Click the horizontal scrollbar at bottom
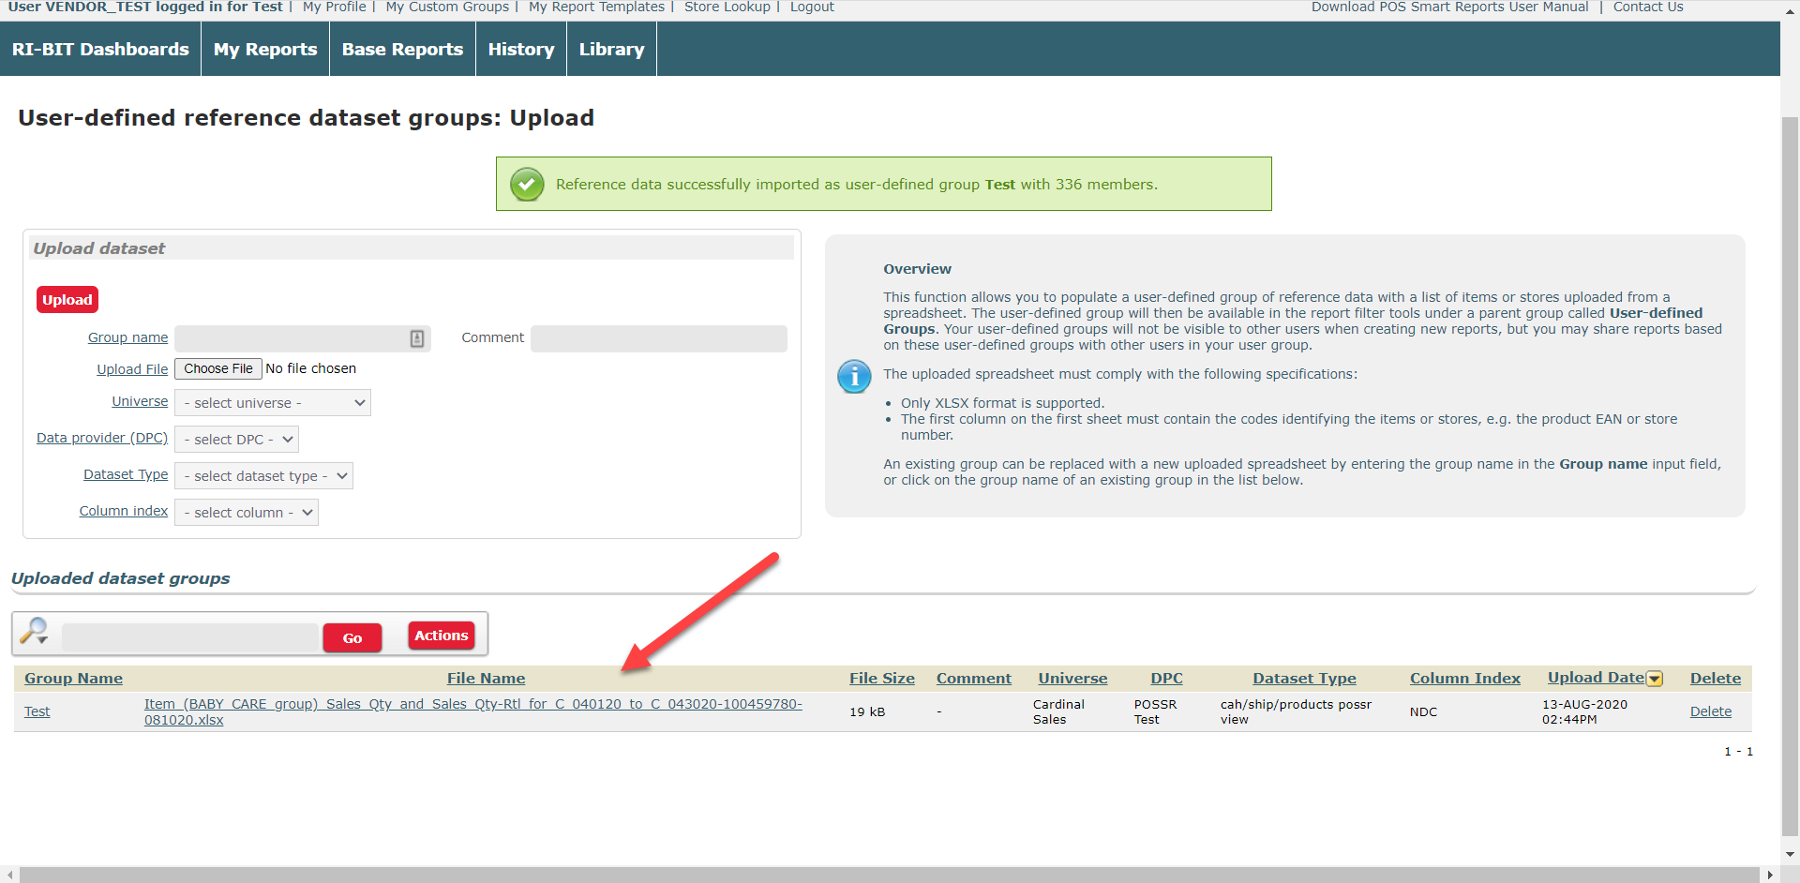Screen dimensions: 1800x883 [x=889, y=875]
